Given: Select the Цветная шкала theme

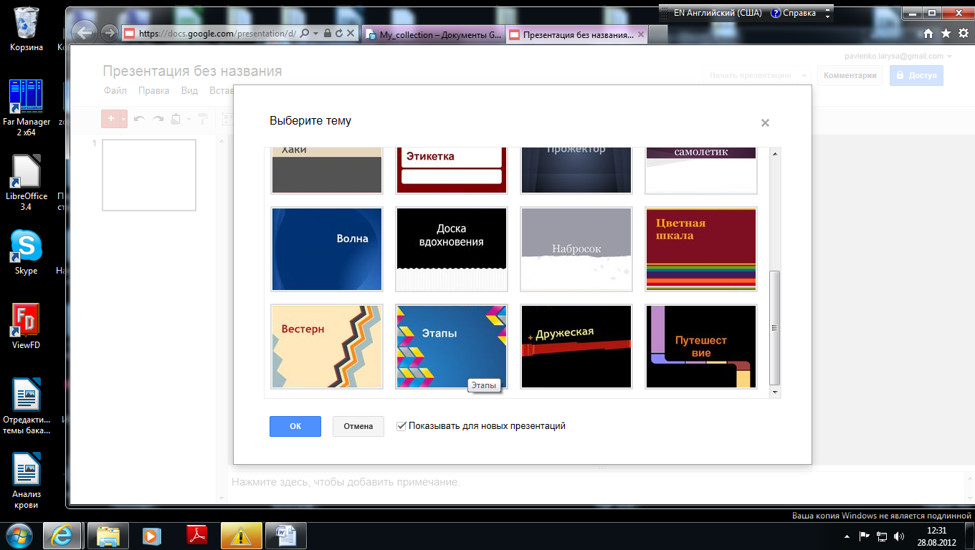Looking at the screenshot, I should [x=701, y=249].
